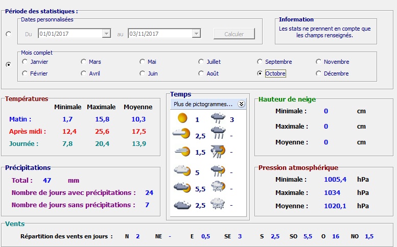The height and width of the screenshot is (247, 397).
Task: Click the sun shower pictogram
Action: pos(218,170)
